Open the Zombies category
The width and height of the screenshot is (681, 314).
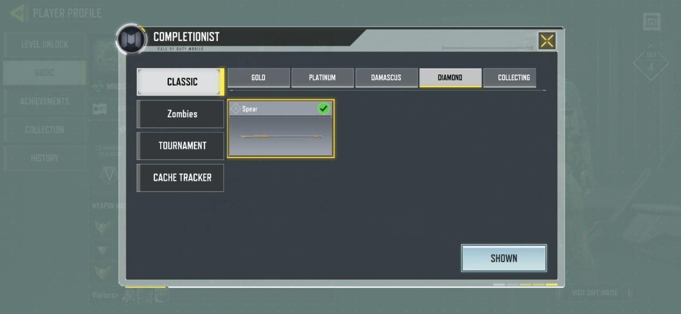click(x=180, y=114)
